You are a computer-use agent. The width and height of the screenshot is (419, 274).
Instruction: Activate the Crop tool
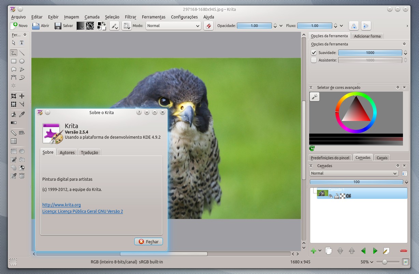13,96
